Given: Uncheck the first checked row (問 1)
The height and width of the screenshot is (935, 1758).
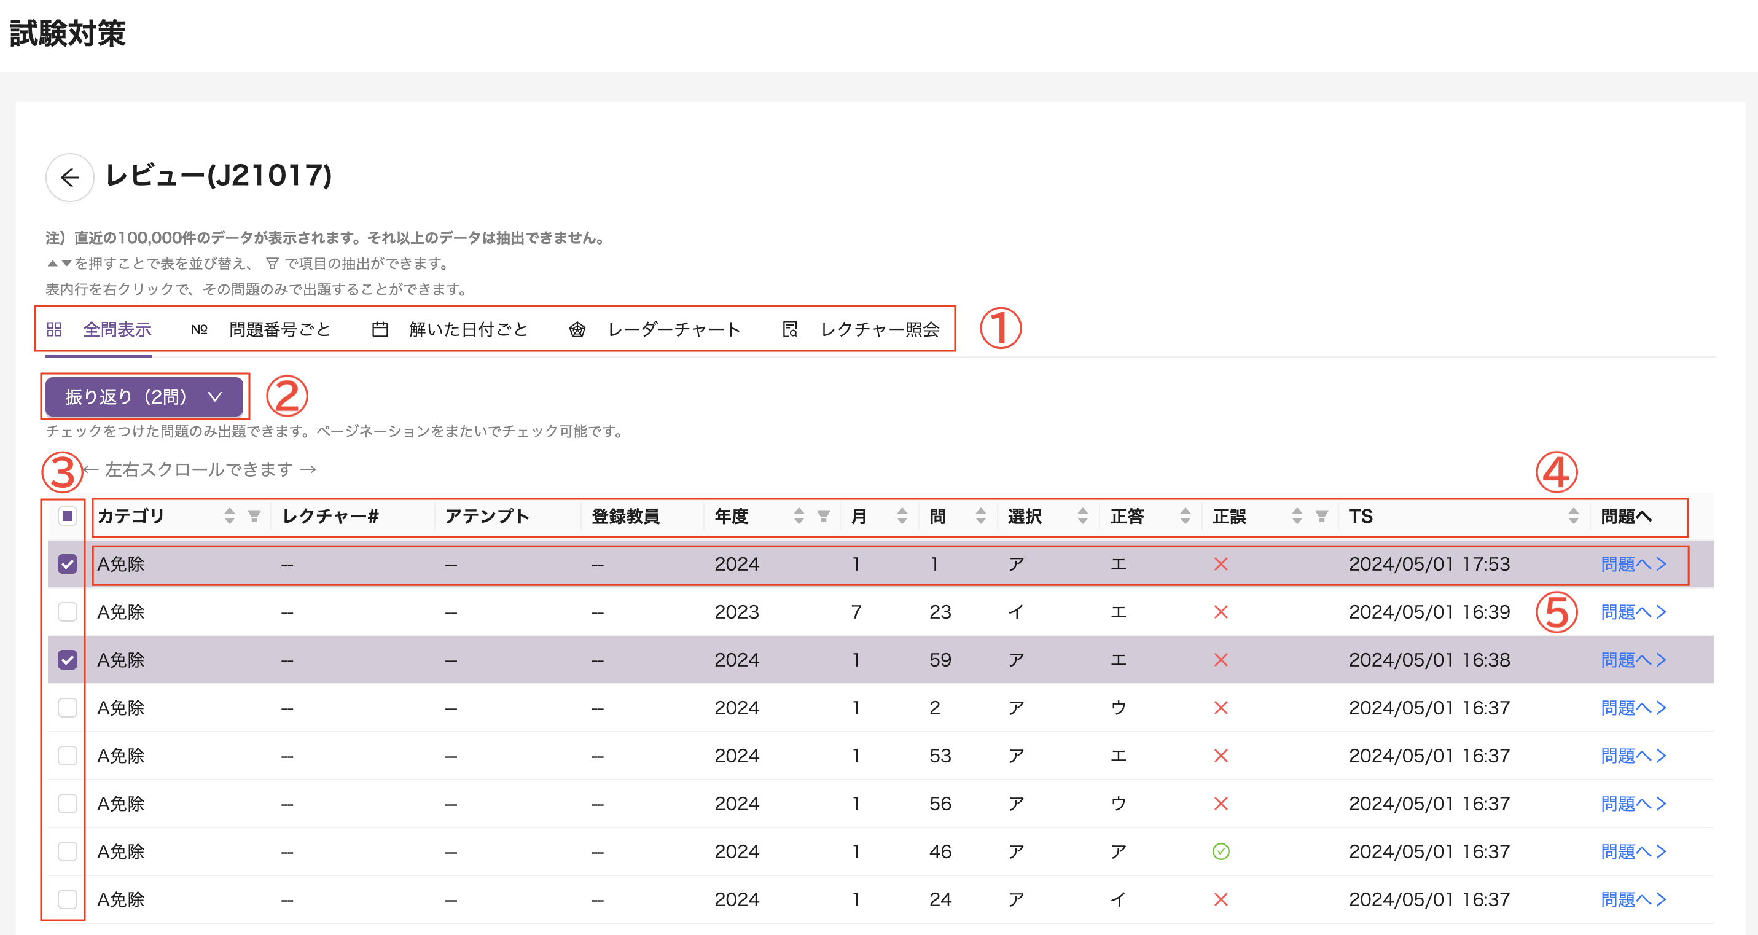Looking at the screenshot, I should (x=66, y=565).
